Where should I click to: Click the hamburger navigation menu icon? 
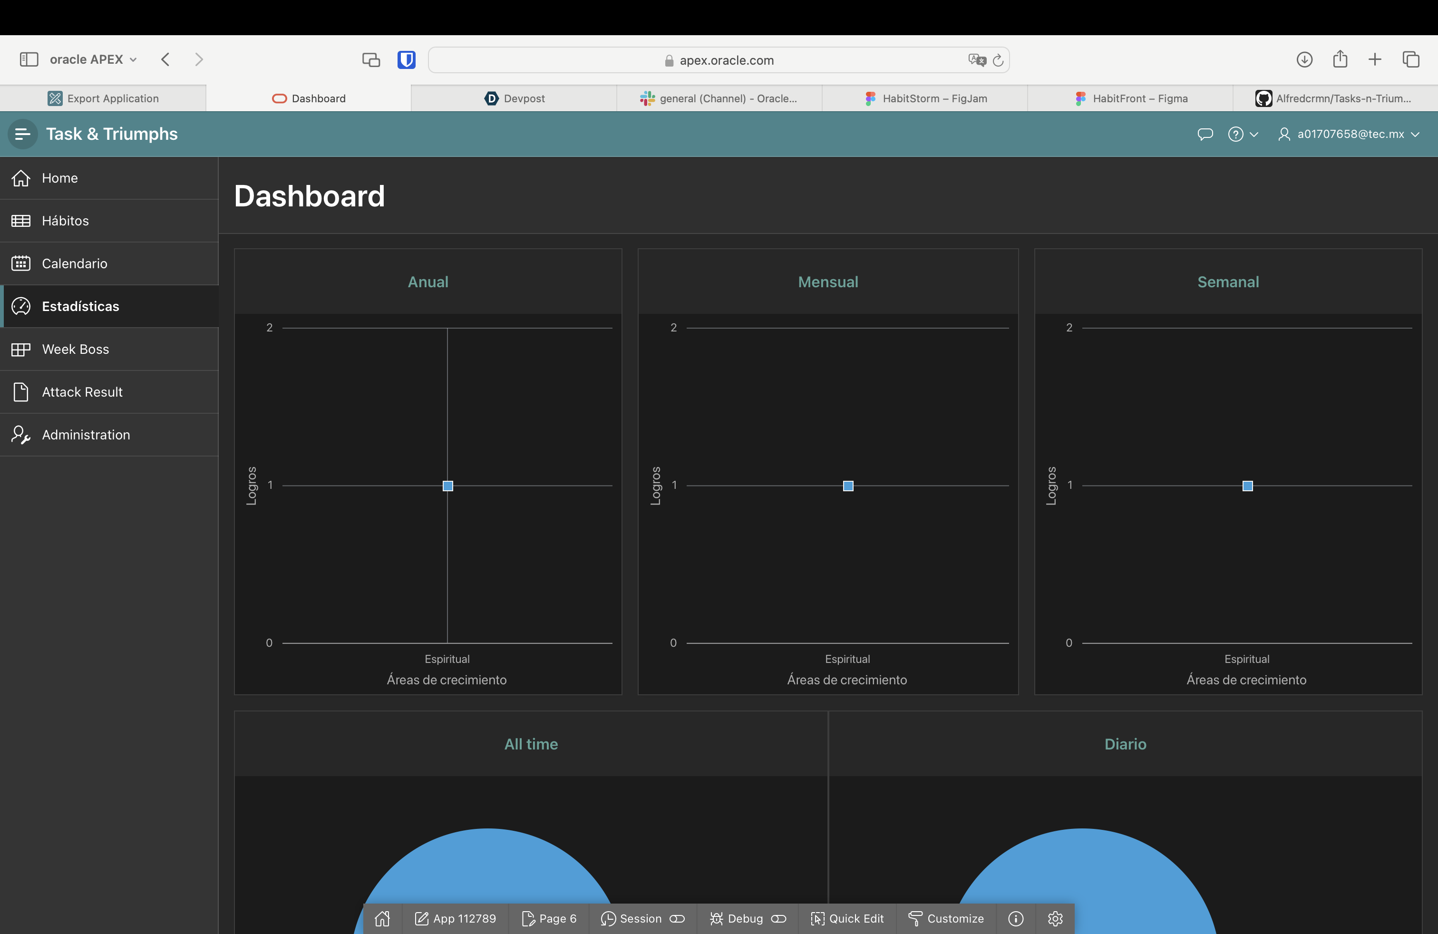pos(22,134)
